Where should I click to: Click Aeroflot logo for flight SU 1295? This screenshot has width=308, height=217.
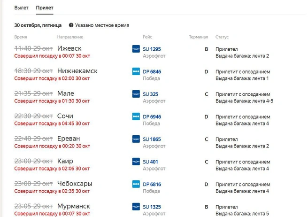coord(136,49)
